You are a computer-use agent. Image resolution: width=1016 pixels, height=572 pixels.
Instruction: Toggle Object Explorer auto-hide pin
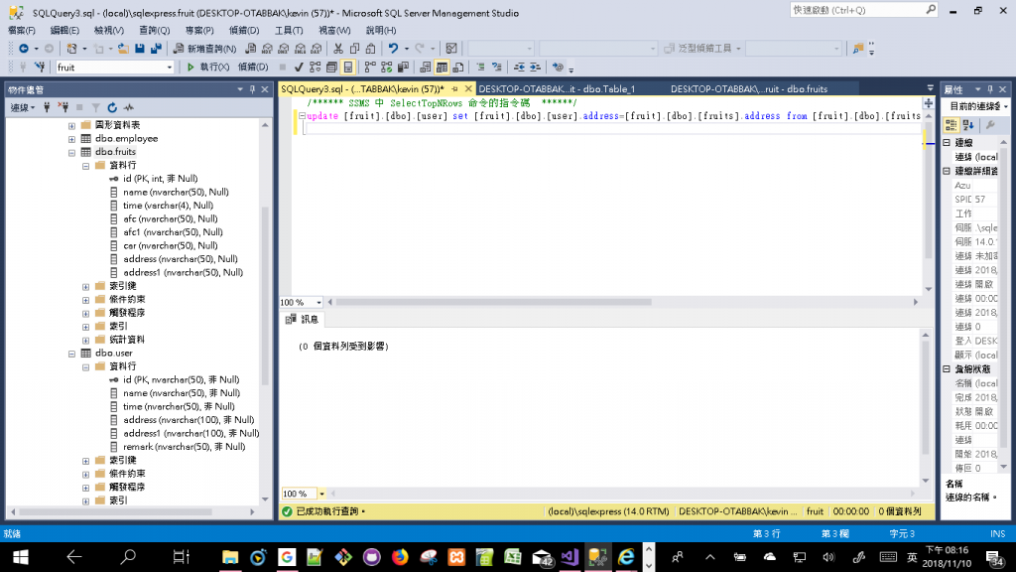pyautogui.click(x=253, y=89)
